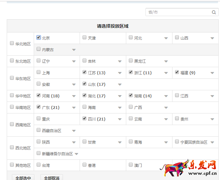Expand the 山西 dropdown arrow
220x180 pixels.
pos(212,38)
